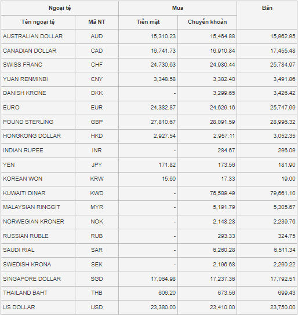
Task: Select KOREAN WON selling rate 19.00
Action: [x=288, y=179]
